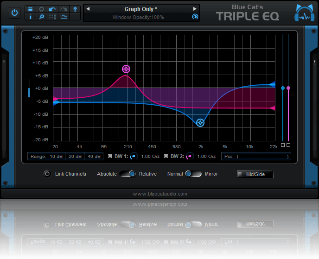This screenshot has height=259, width=319.
Task: Set range to 40 dB
Action: [94, 156]
